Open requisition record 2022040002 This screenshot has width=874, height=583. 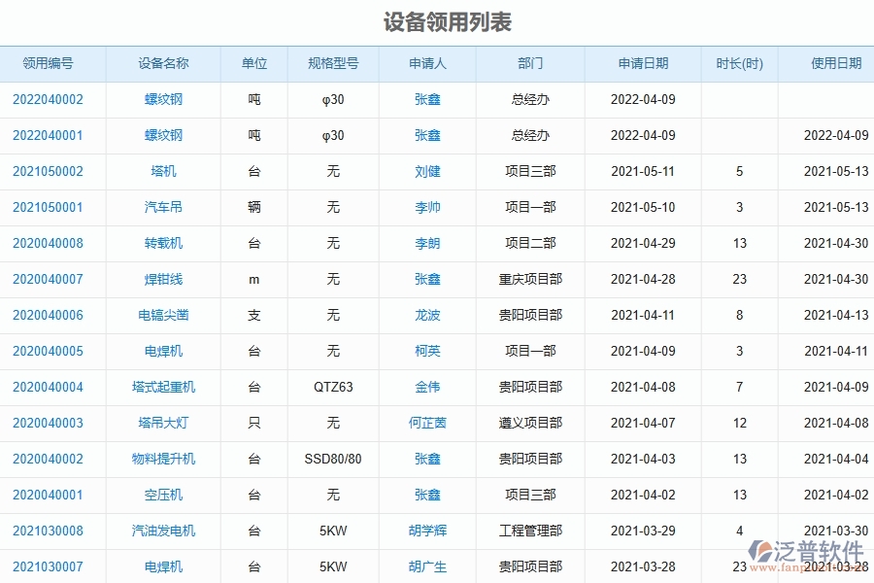pos(51,100)
